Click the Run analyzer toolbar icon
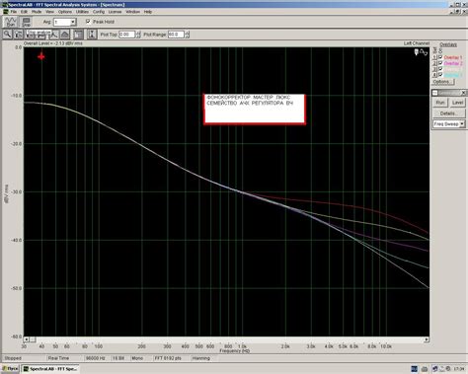Screen dimensions: 468x374 [x=11, y=22]
